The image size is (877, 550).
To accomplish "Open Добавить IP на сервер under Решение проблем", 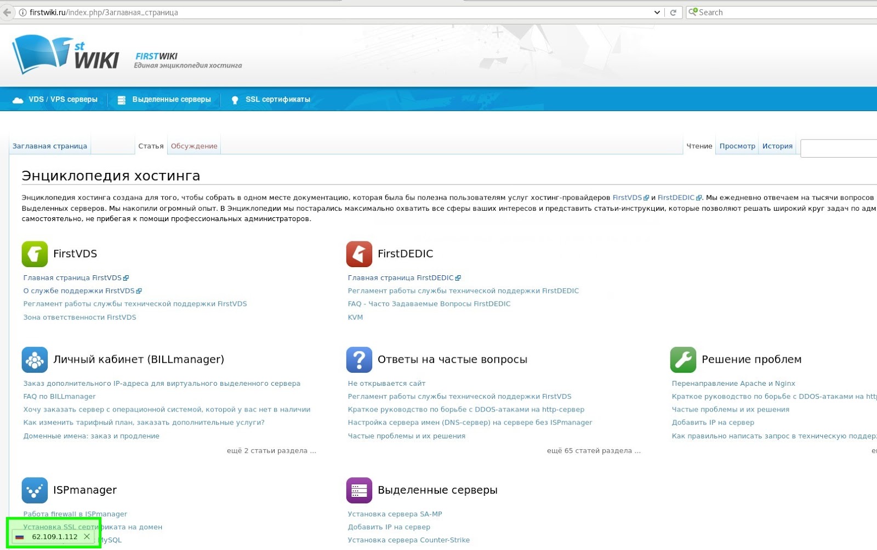I will 713,422.
